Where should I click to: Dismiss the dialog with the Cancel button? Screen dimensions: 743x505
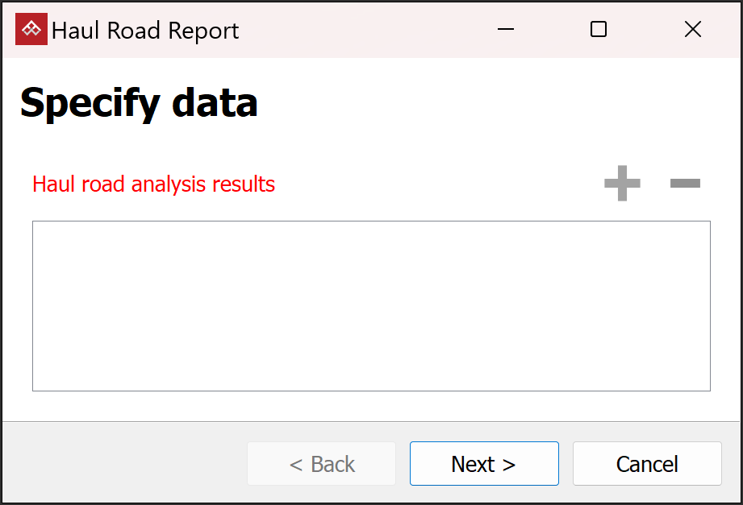[647, 464]
